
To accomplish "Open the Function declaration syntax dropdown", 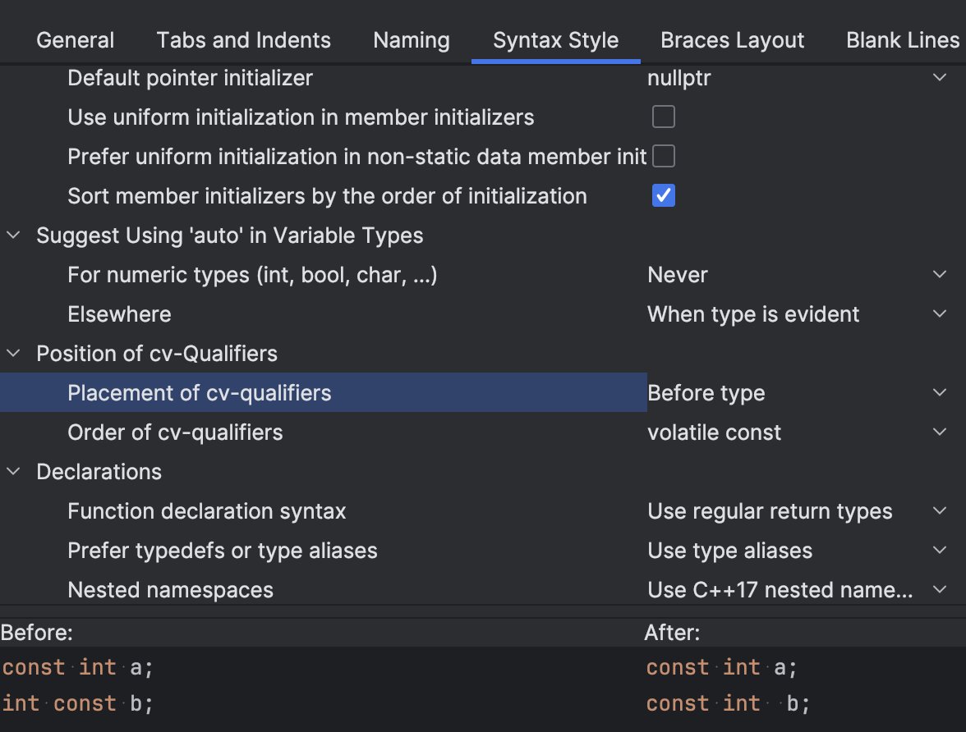I will [x=797, y=511].
